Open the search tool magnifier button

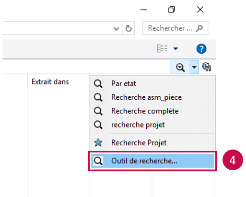180,67
